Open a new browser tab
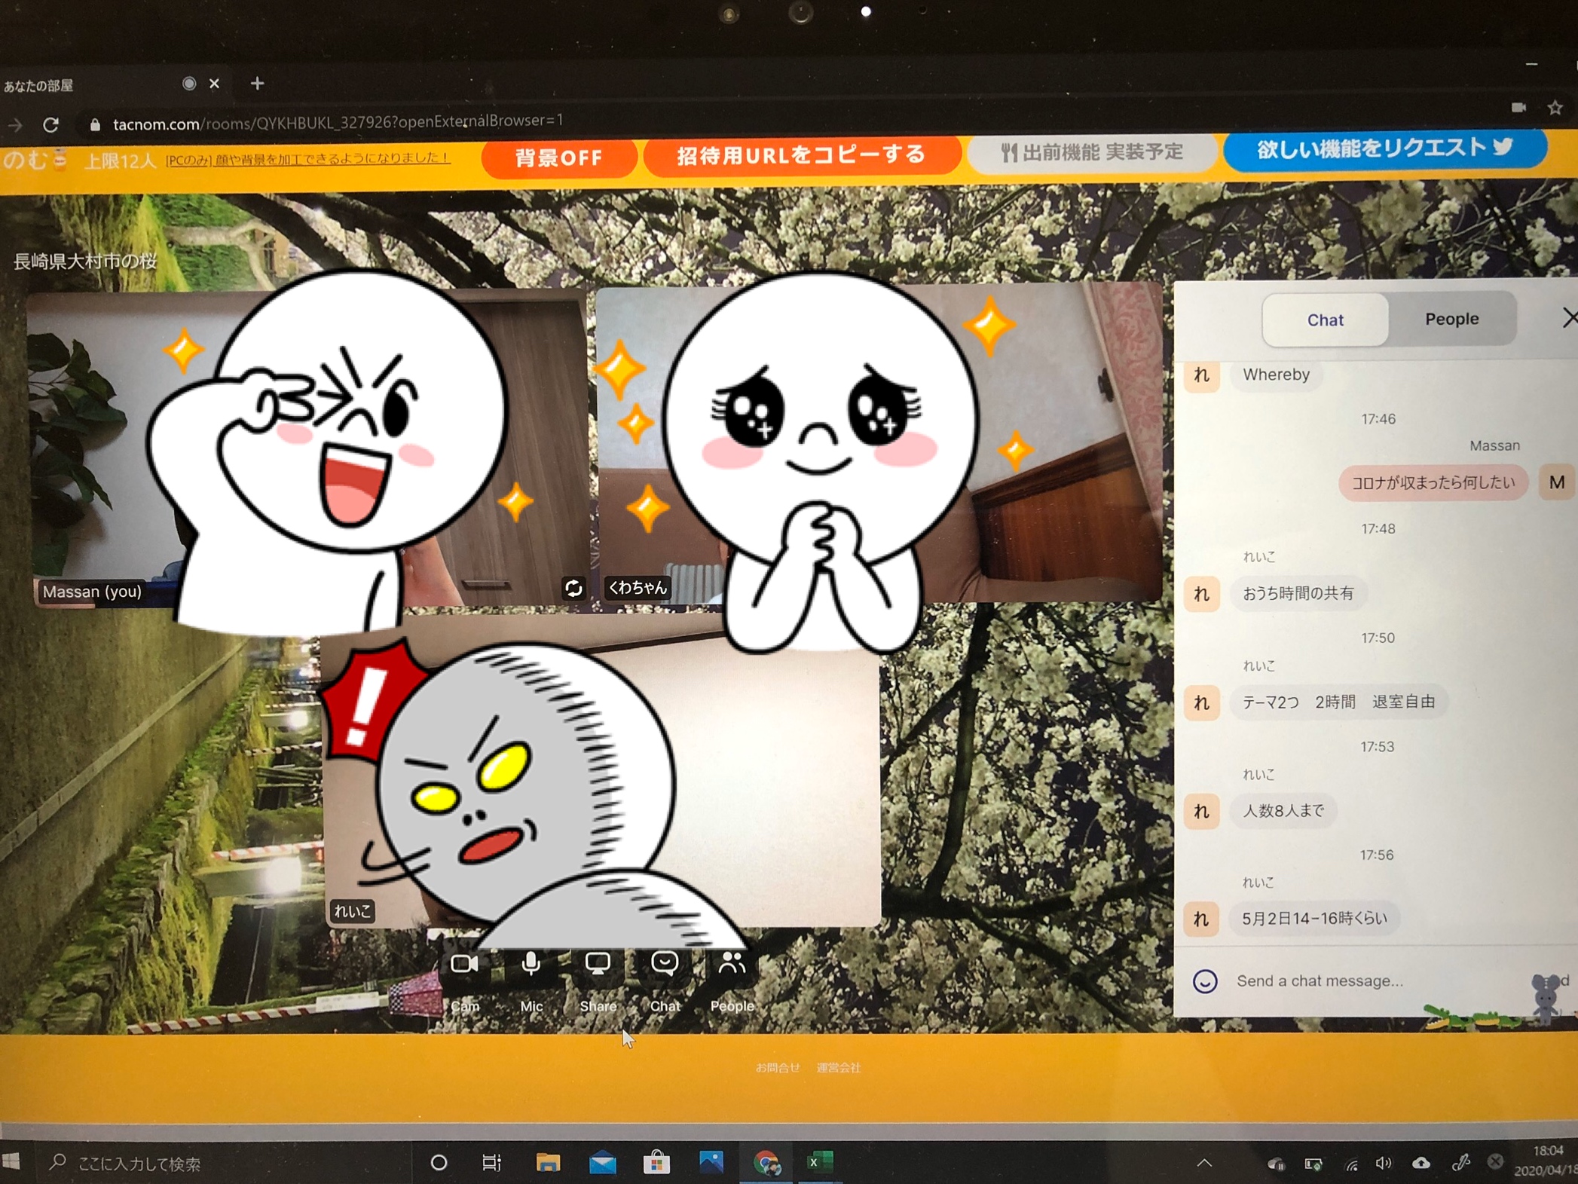 [257, 83]
